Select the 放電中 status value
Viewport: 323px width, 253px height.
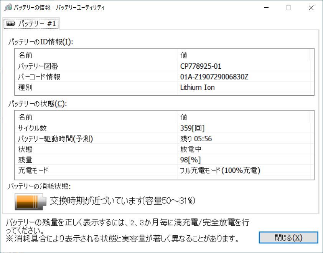coord(191,149)
